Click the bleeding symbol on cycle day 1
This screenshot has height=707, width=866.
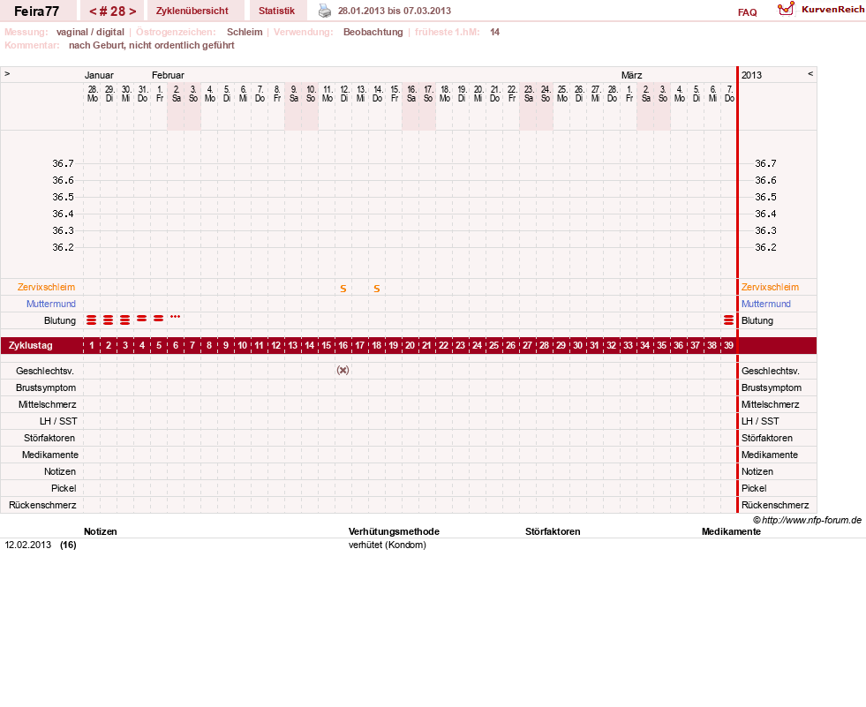(x=92, y=320)
